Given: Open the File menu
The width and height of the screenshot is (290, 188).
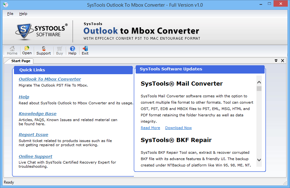Looking at the screenshot, I should (x=10, y=14).
